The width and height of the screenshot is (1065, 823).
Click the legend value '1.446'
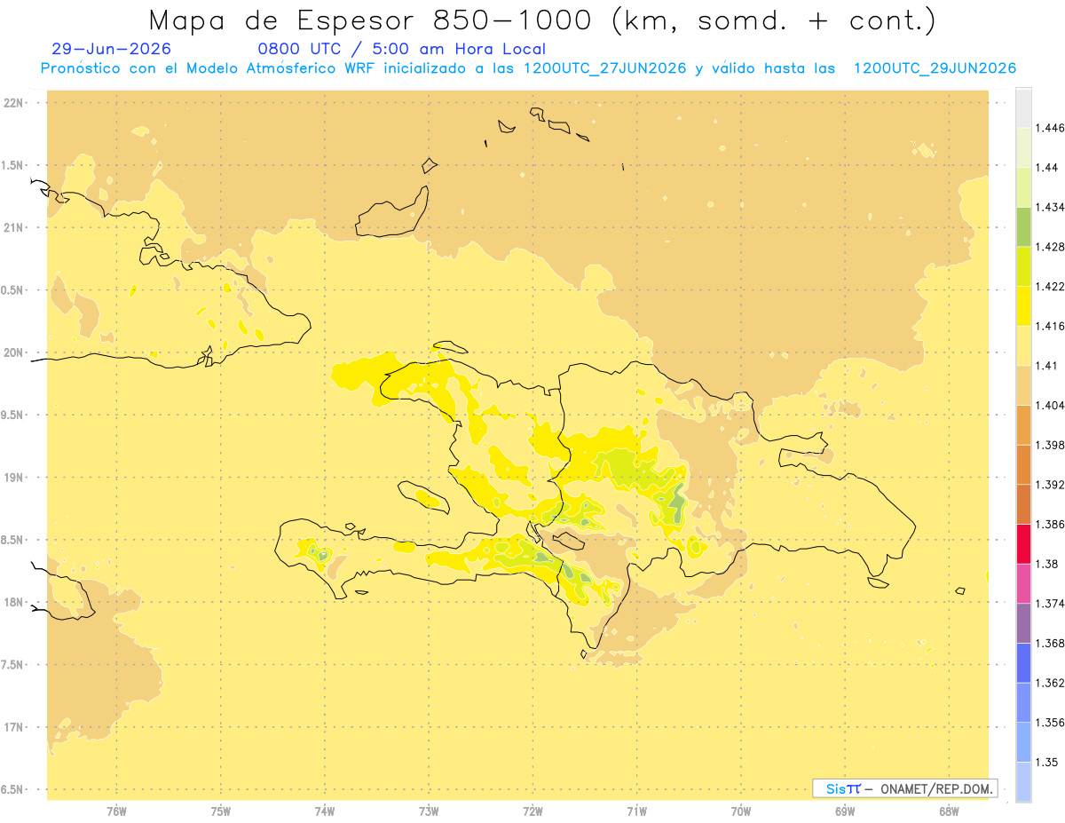click(1050, 128)
